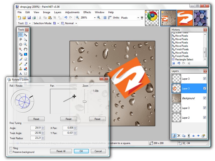Select the Clone Stamp tool

(x=20, y=69)
